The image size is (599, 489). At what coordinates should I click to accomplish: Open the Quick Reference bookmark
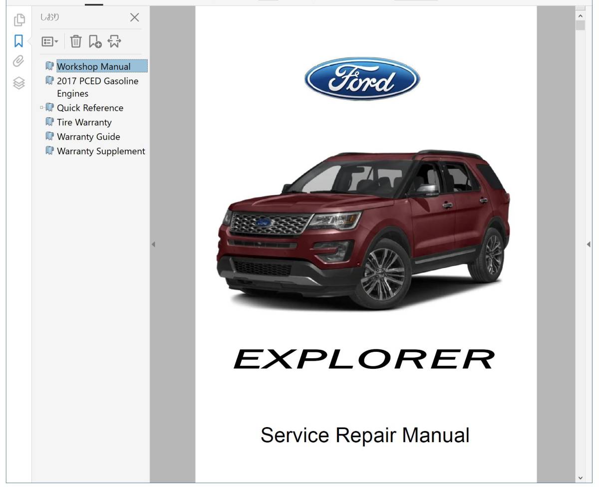pos(90,108)
